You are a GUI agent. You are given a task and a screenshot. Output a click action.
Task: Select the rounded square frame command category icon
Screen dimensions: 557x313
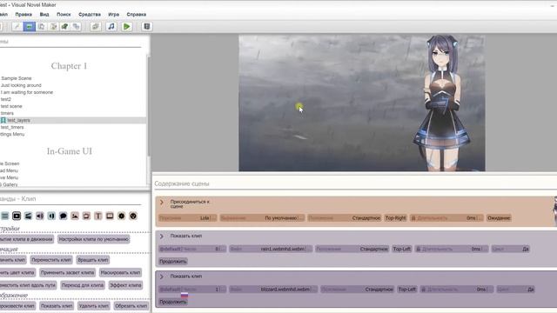tap(86, 216)
